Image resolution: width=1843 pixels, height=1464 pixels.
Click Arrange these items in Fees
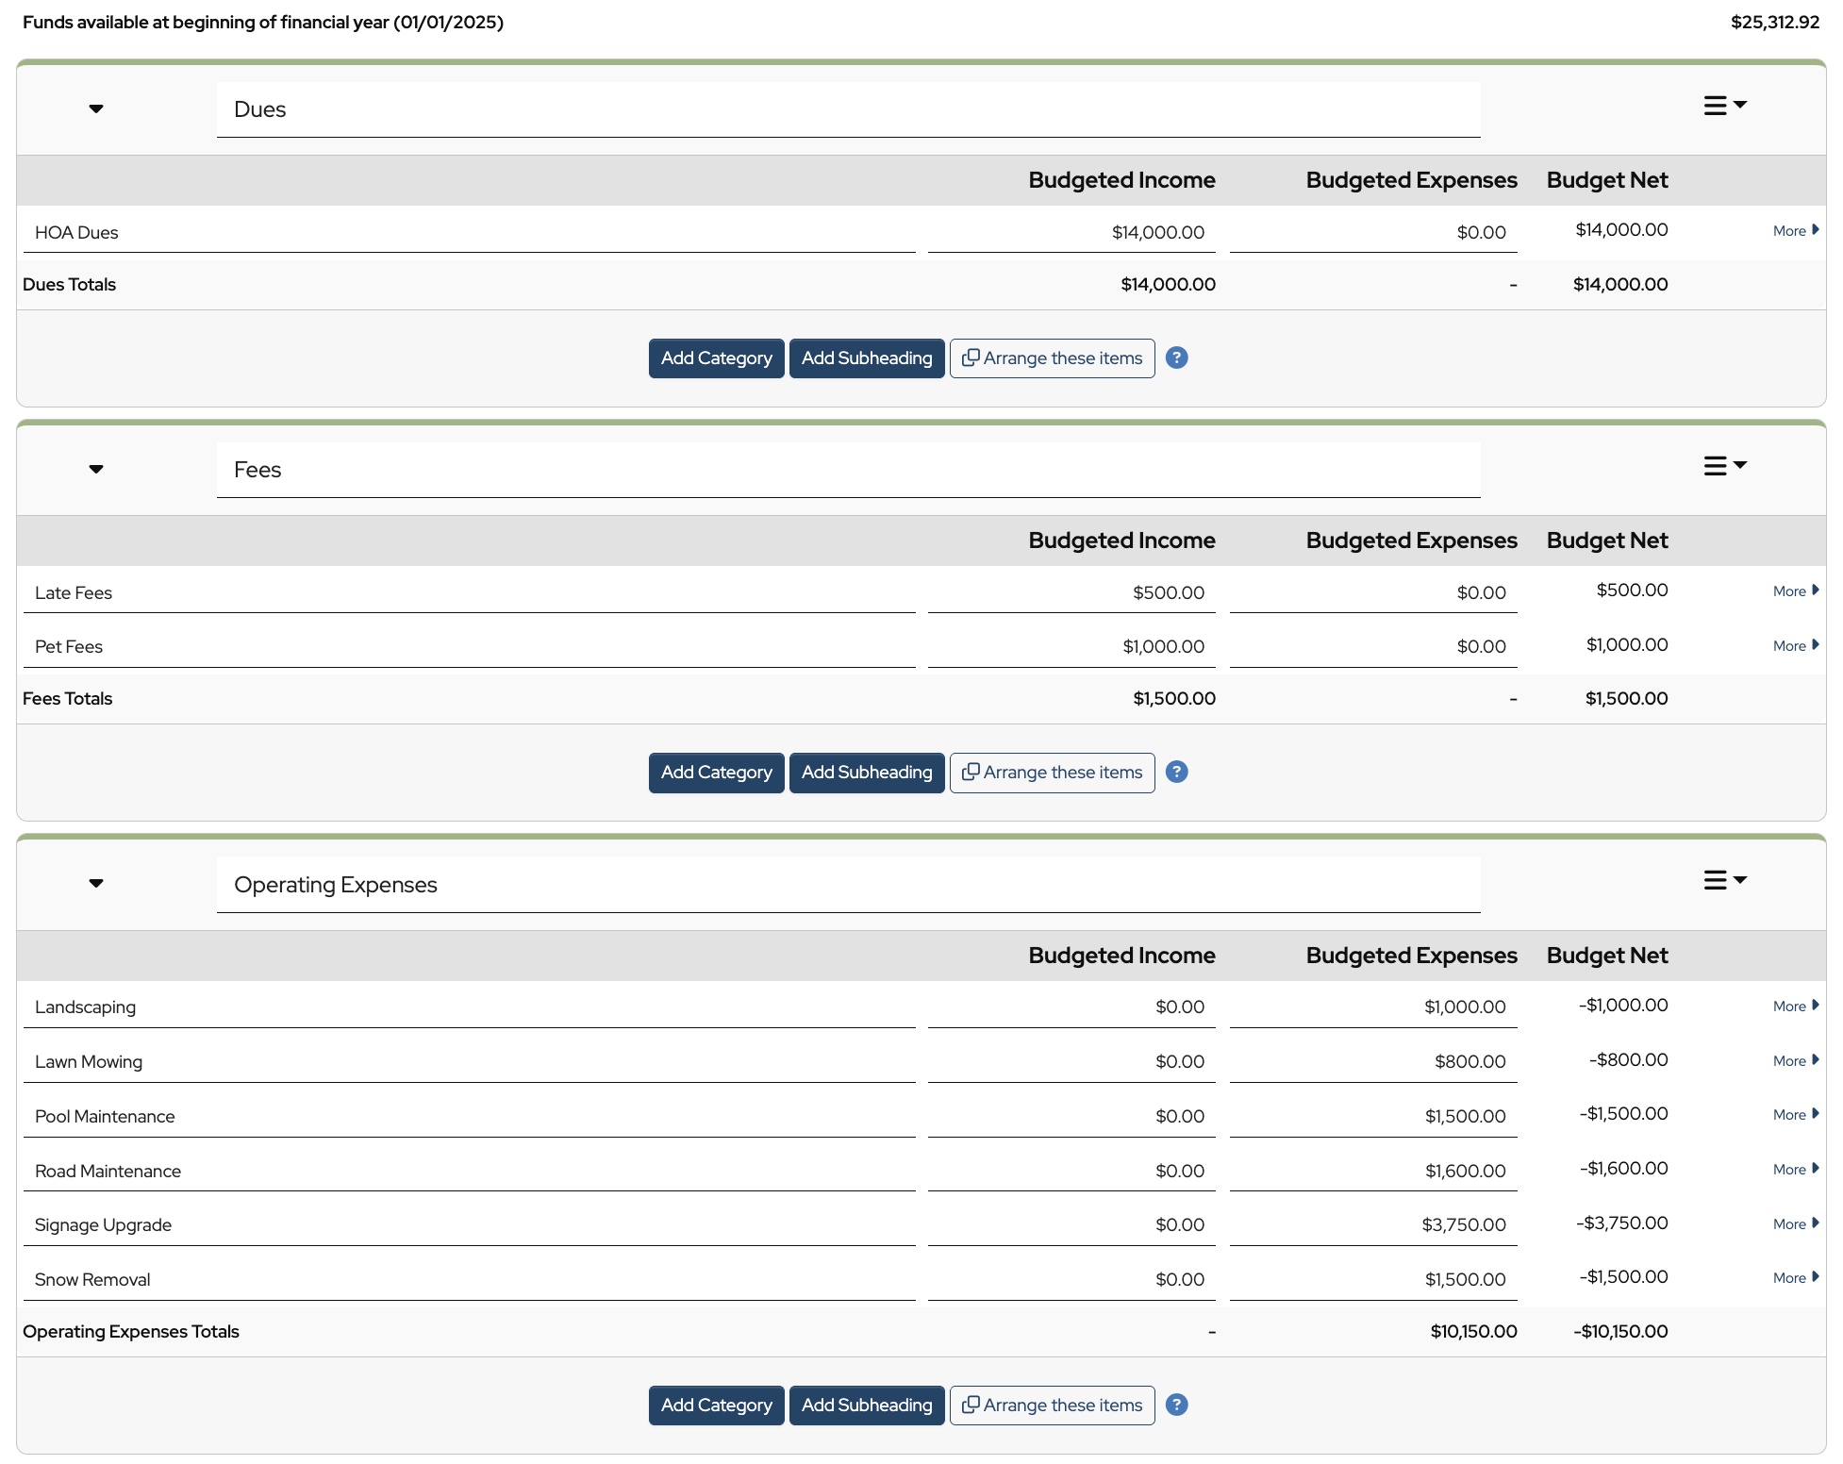(x=1052, y=773)
